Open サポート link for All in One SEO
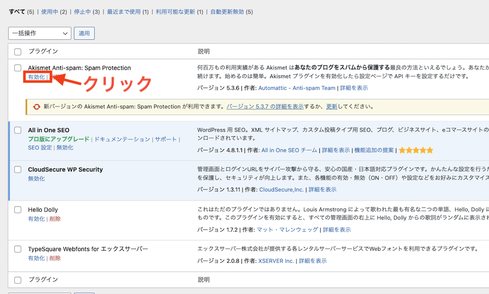This screenshot has height=294, width=489. (166, 139)
